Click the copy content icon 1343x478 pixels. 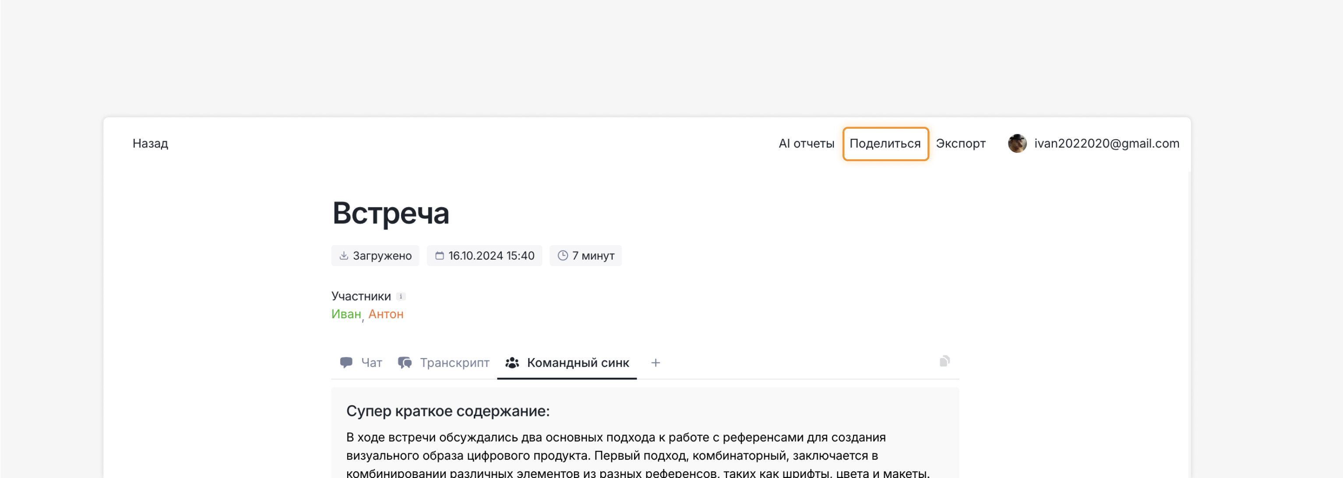[944, 361]
